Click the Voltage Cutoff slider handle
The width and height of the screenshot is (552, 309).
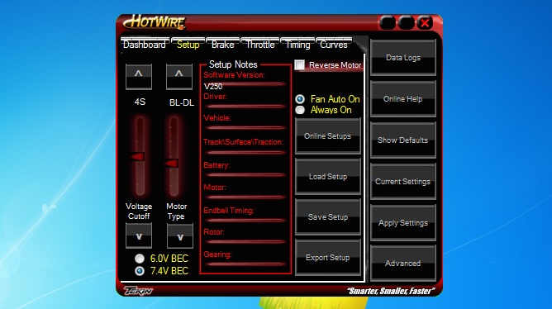138,157
